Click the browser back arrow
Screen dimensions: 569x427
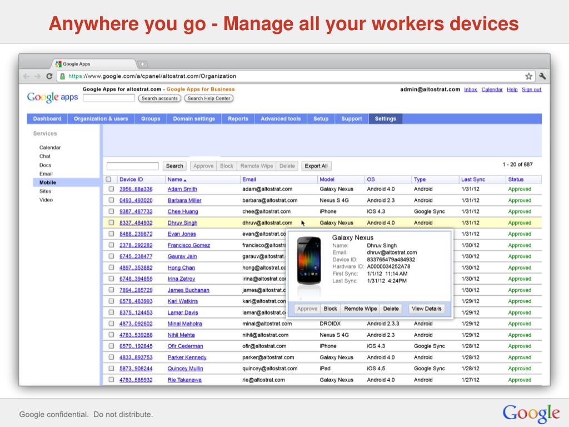click(x=26, y=76)
